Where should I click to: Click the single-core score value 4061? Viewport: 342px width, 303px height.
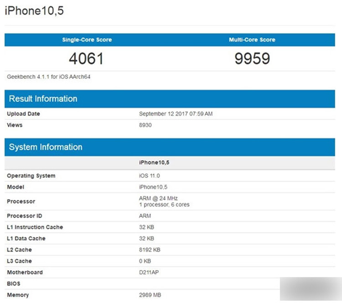86,59
